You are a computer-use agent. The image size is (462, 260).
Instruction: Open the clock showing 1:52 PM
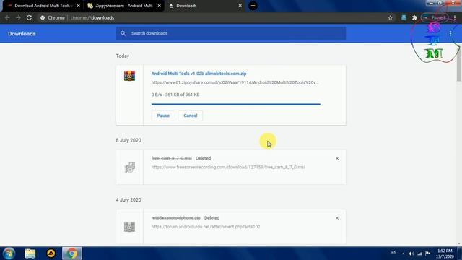[x=445, y=253]
